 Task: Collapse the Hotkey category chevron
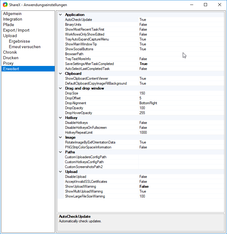coord(61,118)
